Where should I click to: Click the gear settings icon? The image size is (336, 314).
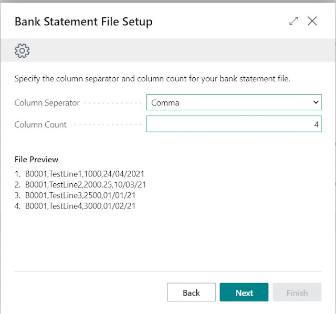[22, 50]
